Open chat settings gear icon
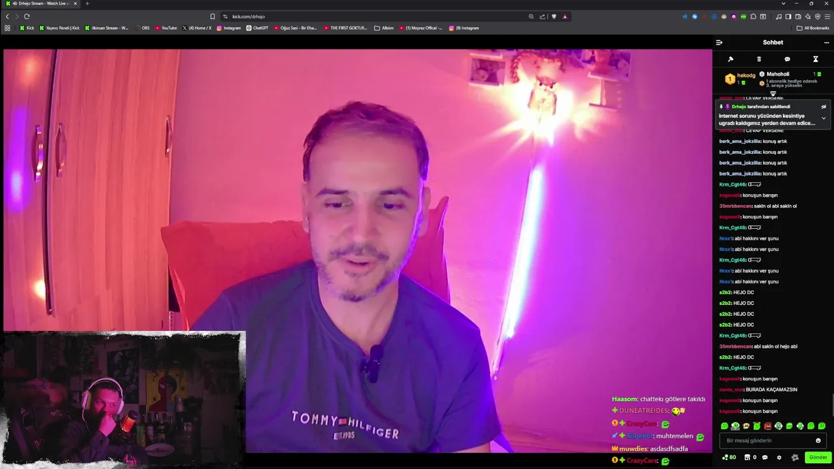This screenshot has width=834, height=469. [779, 457]
